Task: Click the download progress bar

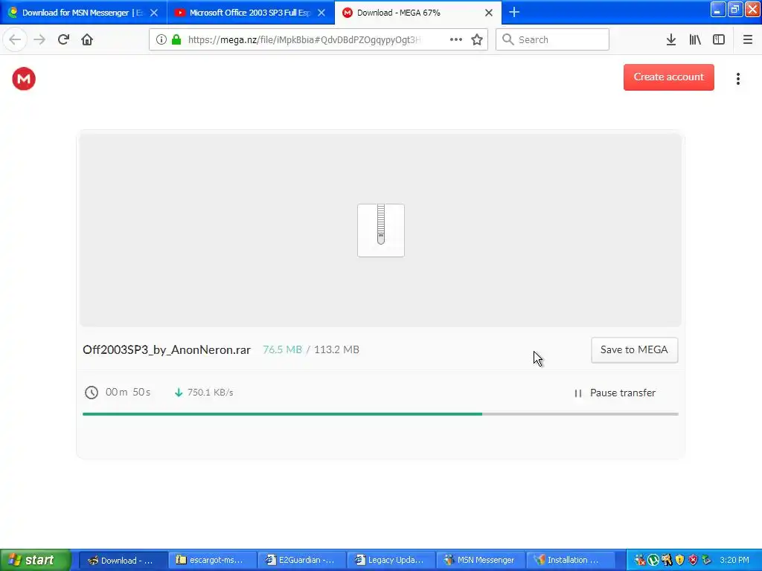Action: coord(380,414)
